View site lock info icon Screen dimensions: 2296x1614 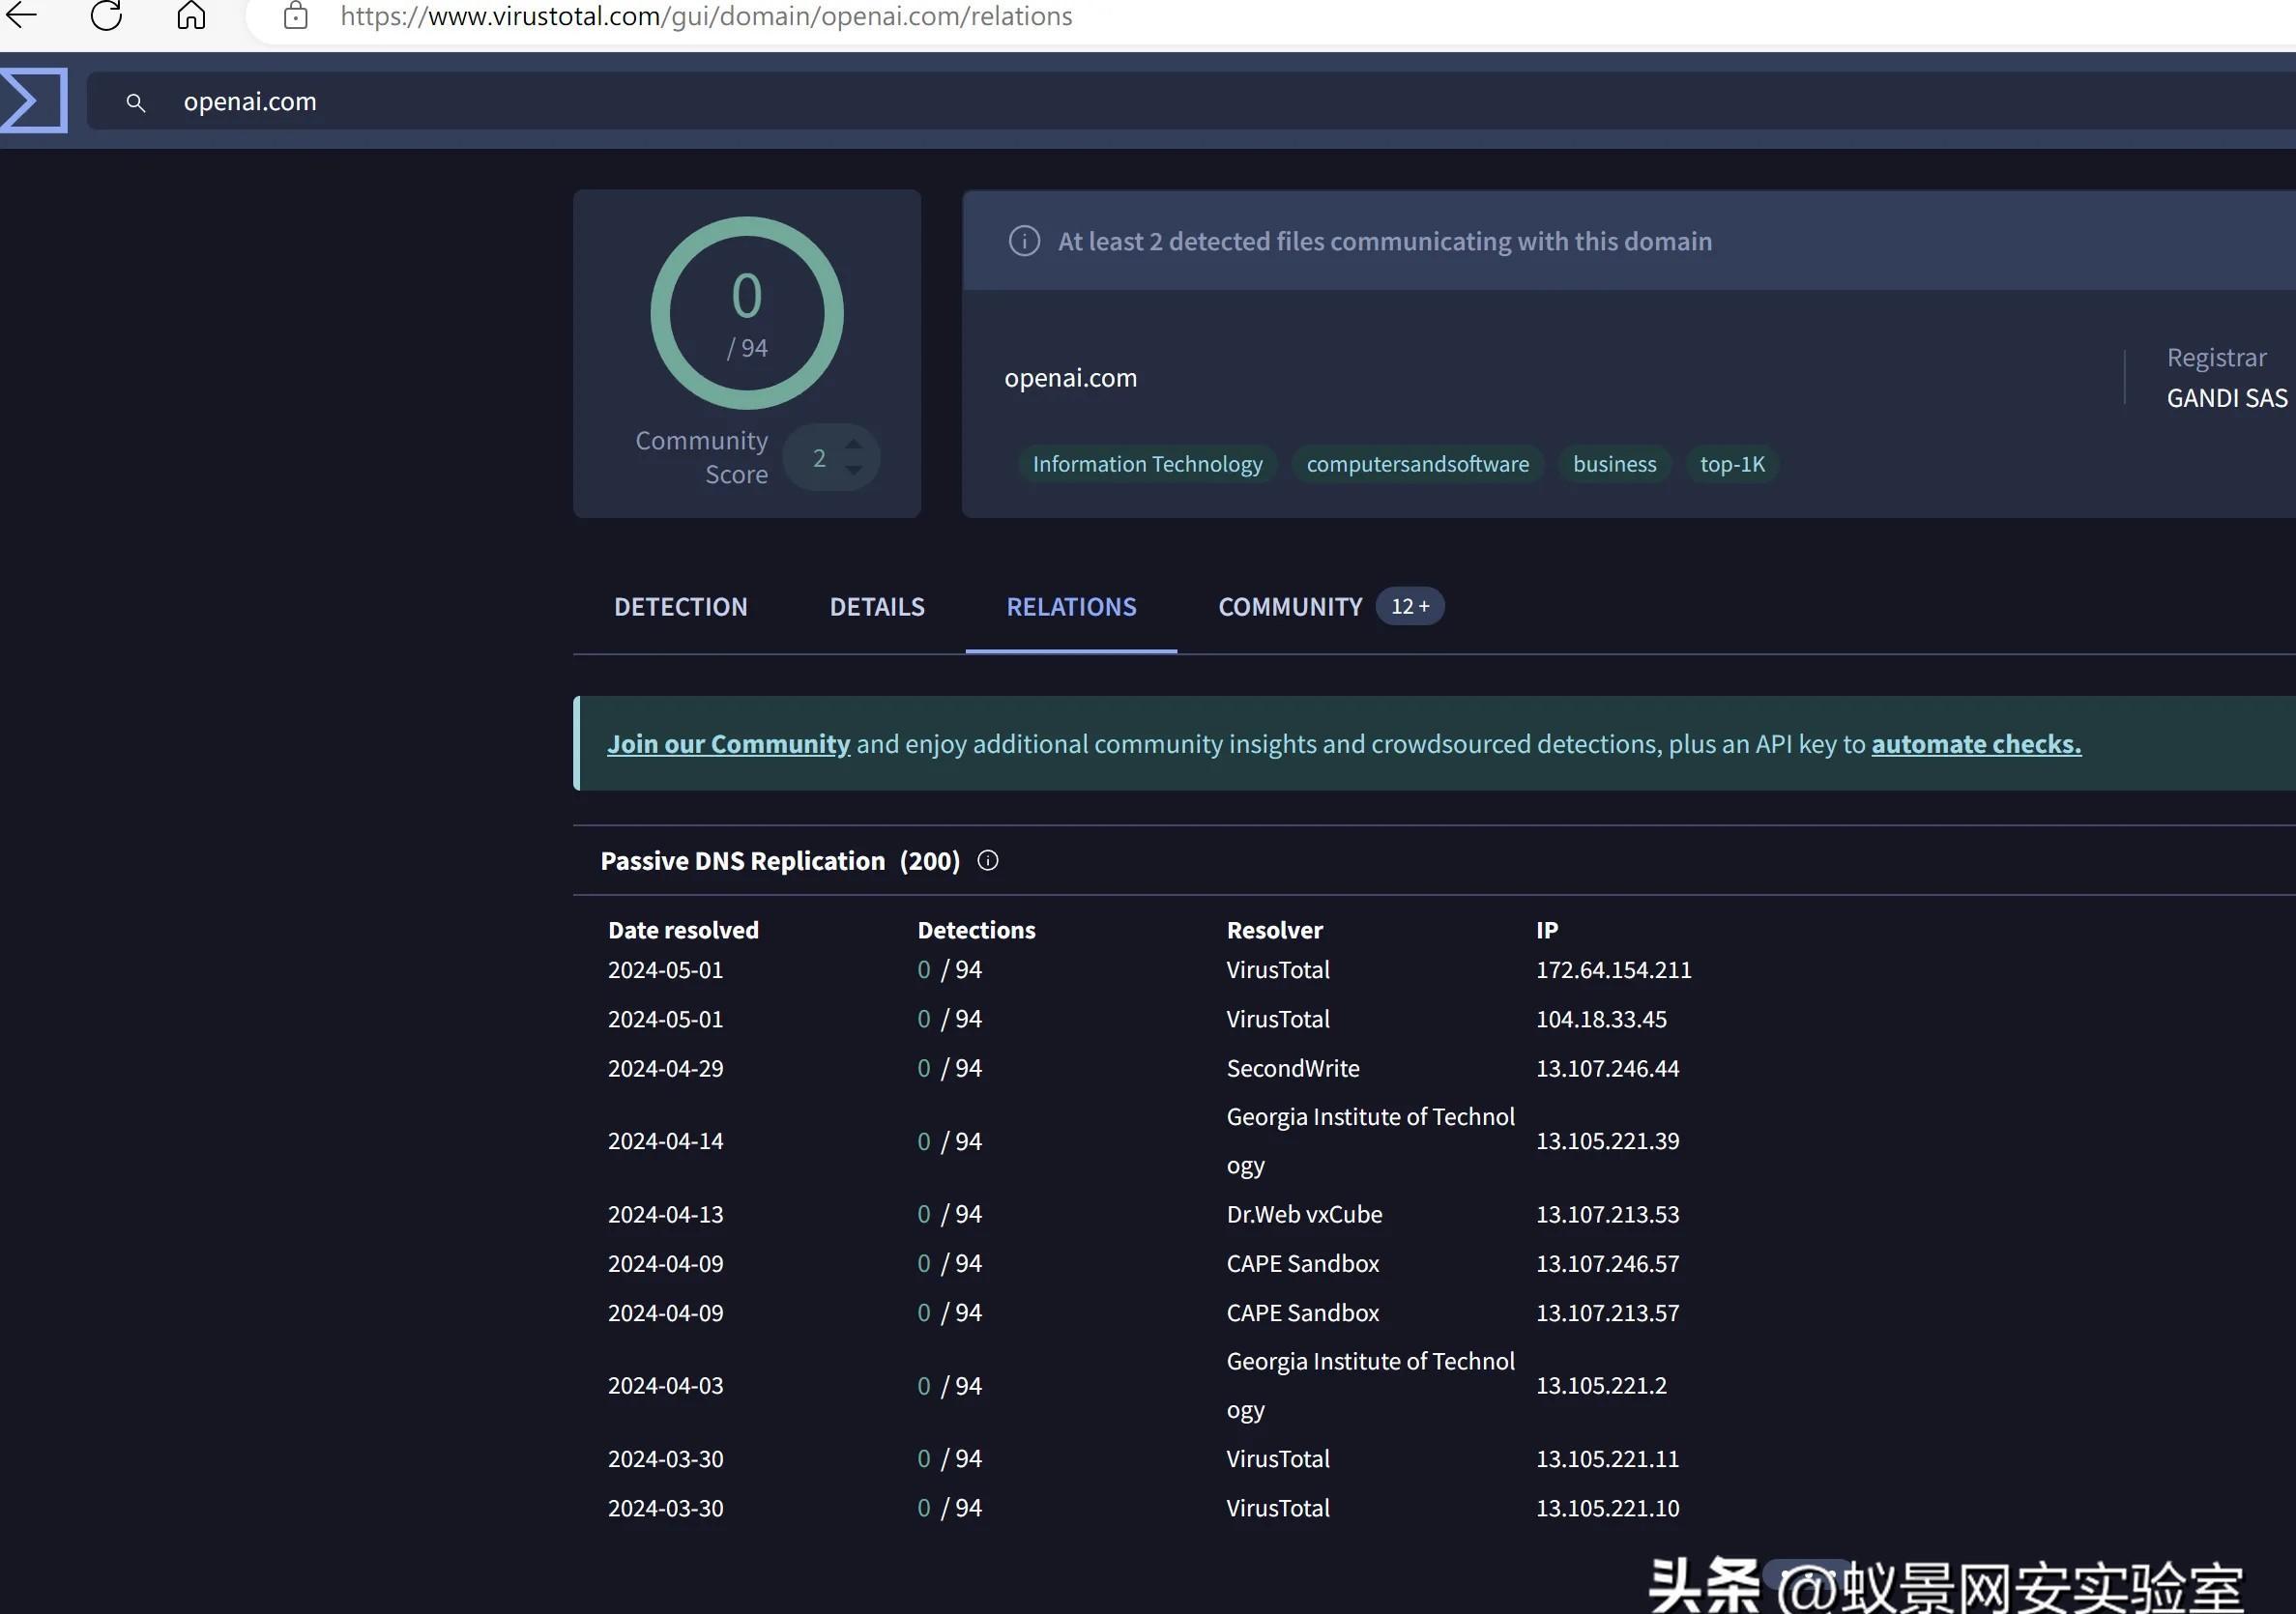tap(295, 15)
